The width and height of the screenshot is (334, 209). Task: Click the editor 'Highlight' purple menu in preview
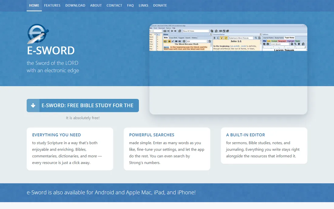291,41
